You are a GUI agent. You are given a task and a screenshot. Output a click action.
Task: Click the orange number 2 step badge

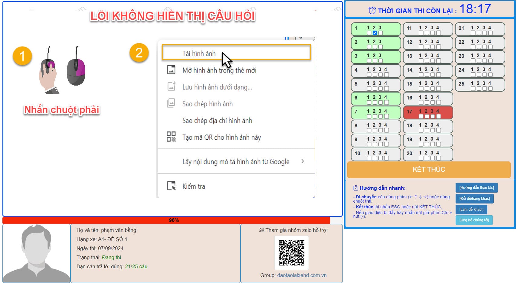[x=139, y=53]
